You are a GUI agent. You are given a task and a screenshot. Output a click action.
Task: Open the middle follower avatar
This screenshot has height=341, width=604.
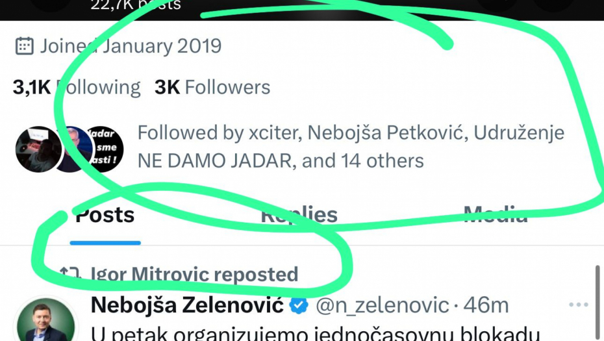(73, 149)
